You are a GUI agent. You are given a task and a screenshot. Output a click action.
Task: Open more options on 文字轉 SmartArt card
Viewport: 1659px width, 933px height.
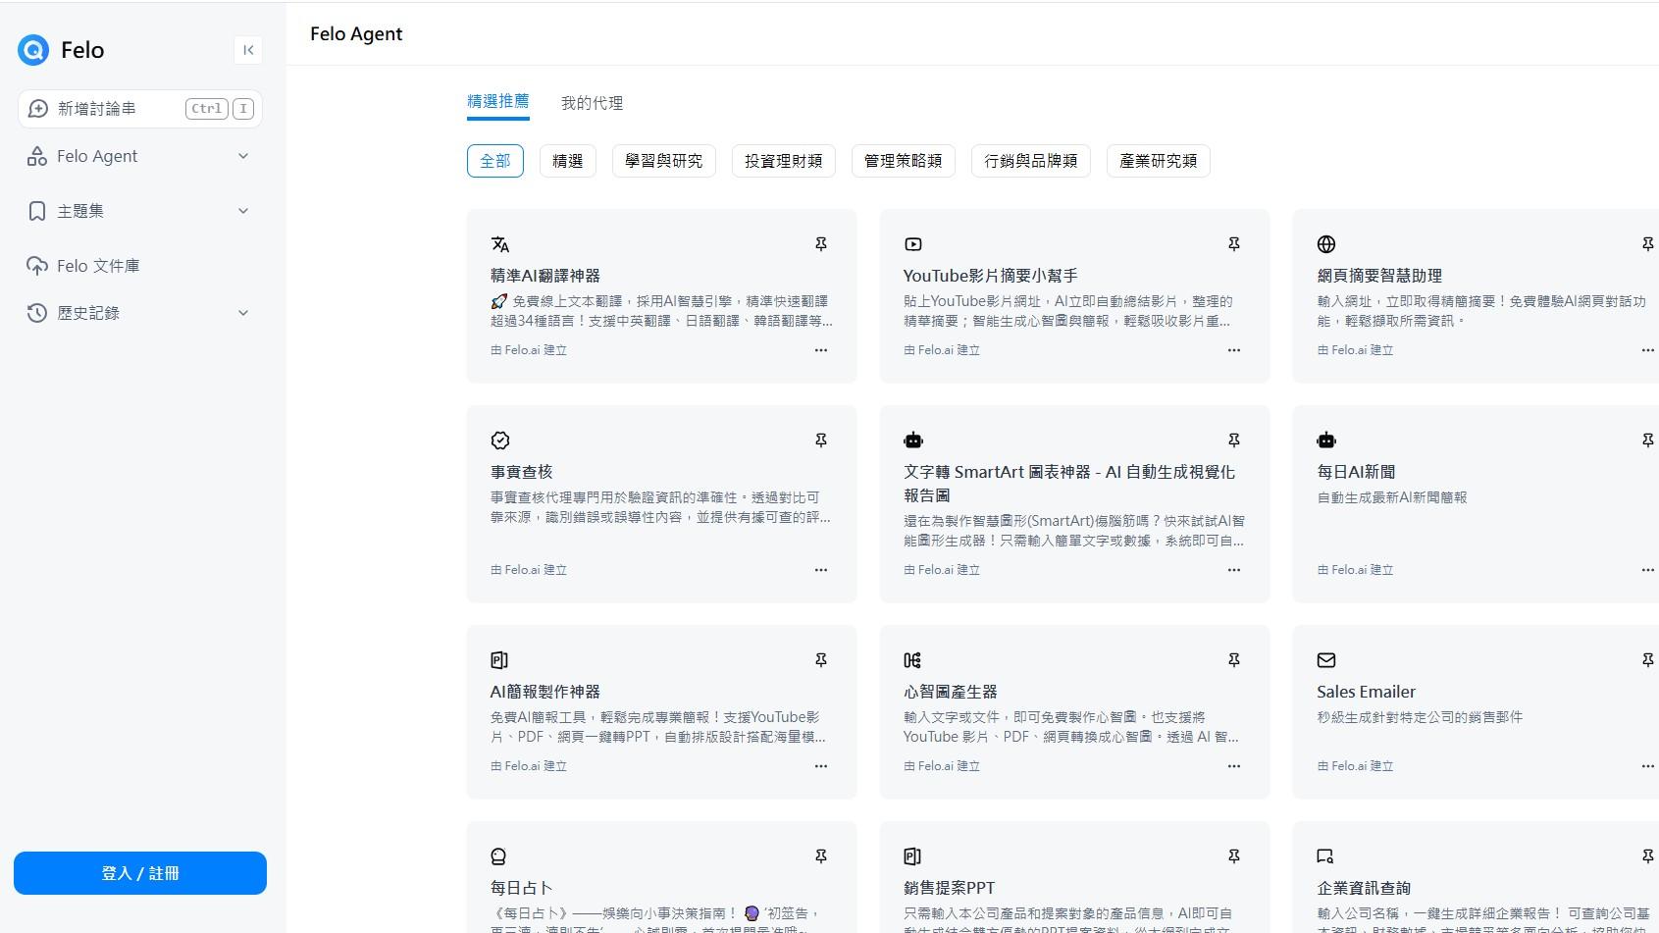tap(1234, 570)
